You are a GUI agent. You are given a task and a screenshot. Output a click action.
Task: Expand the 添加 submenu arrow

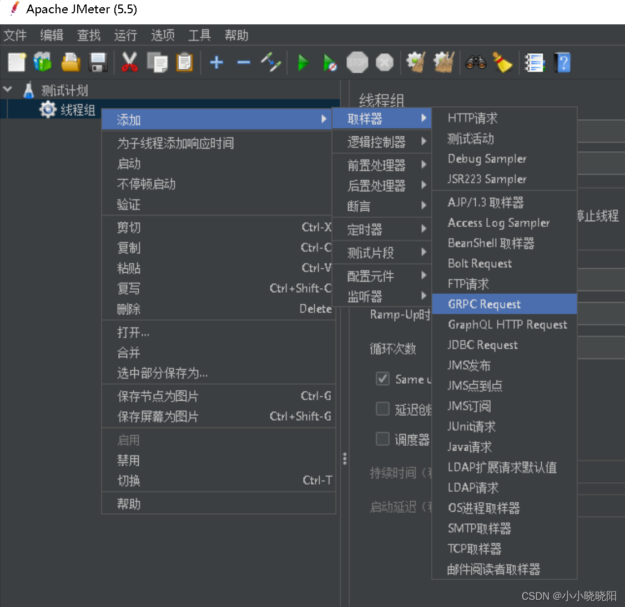(324, 119)
